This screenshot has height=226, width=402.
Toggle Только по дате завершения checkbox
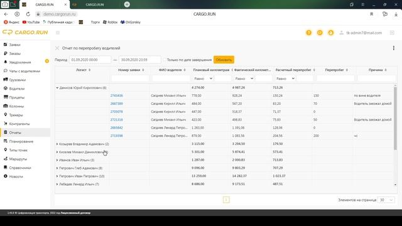[165, 60]
